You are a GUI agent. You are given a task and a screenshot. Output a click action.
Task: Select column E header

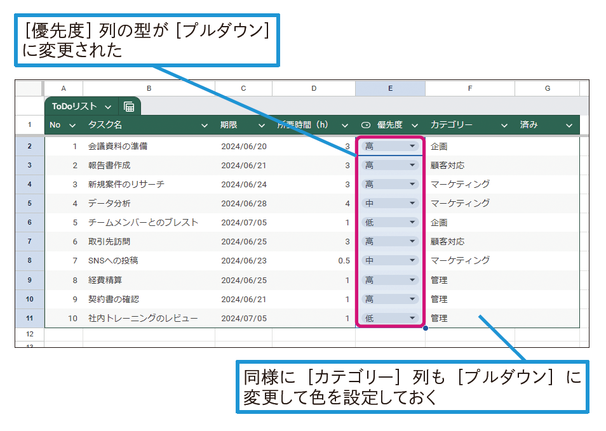coord(390,88)
